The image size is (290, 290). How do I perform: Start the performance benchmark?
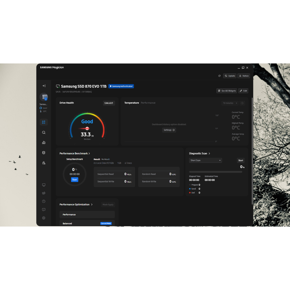74,180
